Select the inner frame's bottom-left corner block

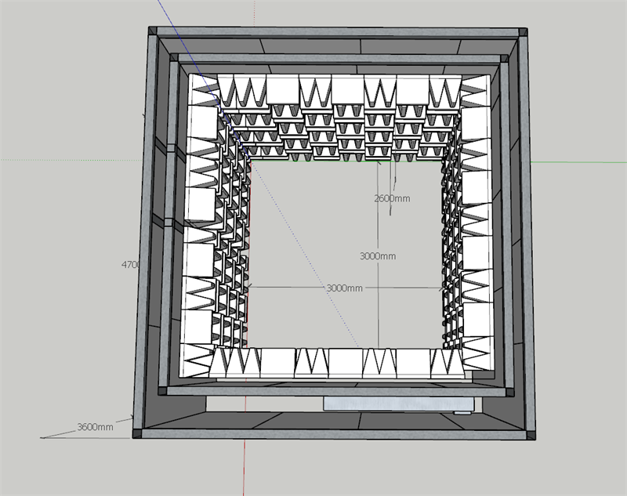(162, 391)
